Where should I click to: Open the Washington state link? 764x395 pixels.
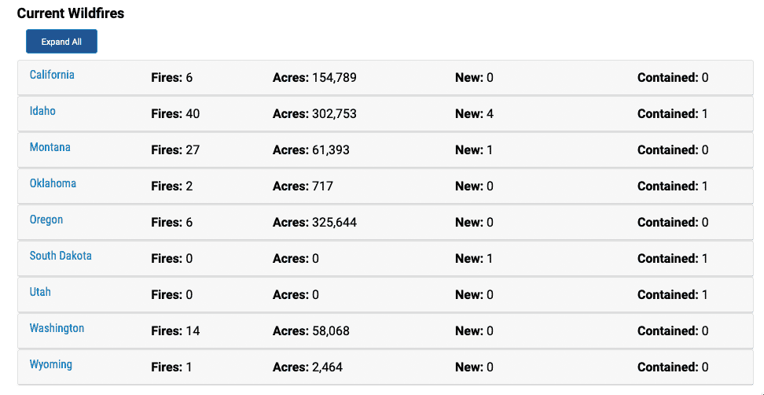(57, 327)
